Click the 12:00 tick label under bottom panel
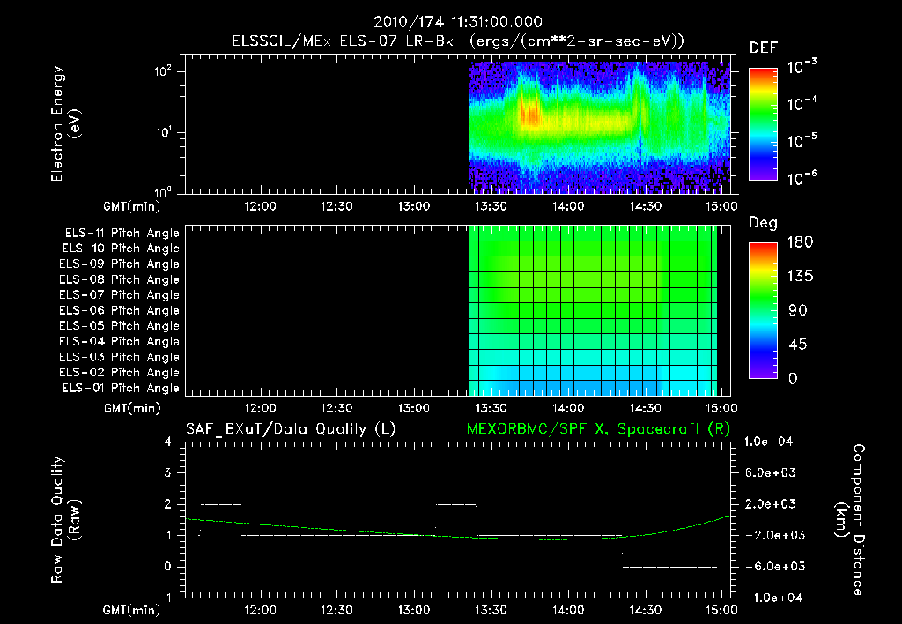902x624 pixels. (x=260, y=610)
